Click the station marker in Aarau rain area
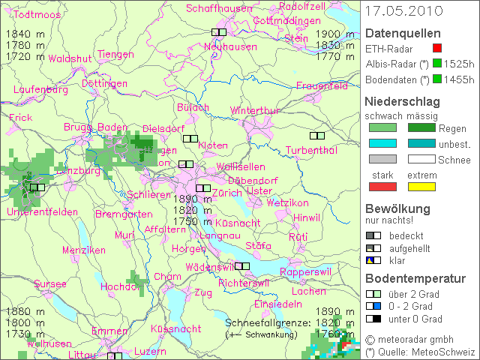This screenshot has width=480, height=360. (x=37, y=187)
